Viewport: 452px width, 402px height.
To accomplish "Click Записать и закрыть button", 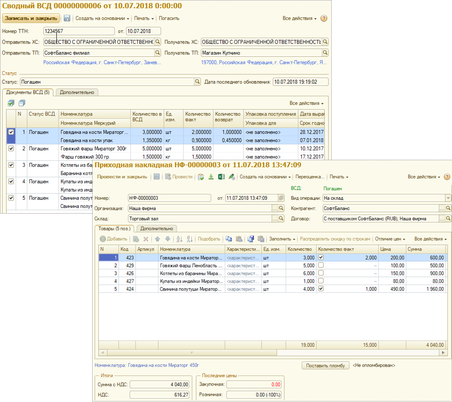I will (31, 18).
